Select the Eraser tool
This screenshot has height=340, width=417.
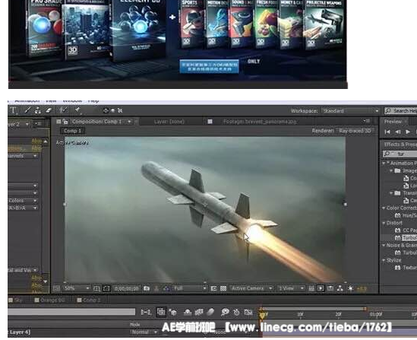pyautogui.click(x=48, y=110)
